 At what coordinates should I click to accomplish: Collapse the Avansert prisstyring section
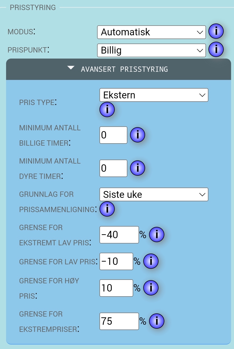pyautogui.click(x=118, y=69)
